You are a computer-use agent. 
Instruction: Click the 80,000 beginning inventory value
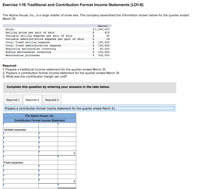[105, 49]
